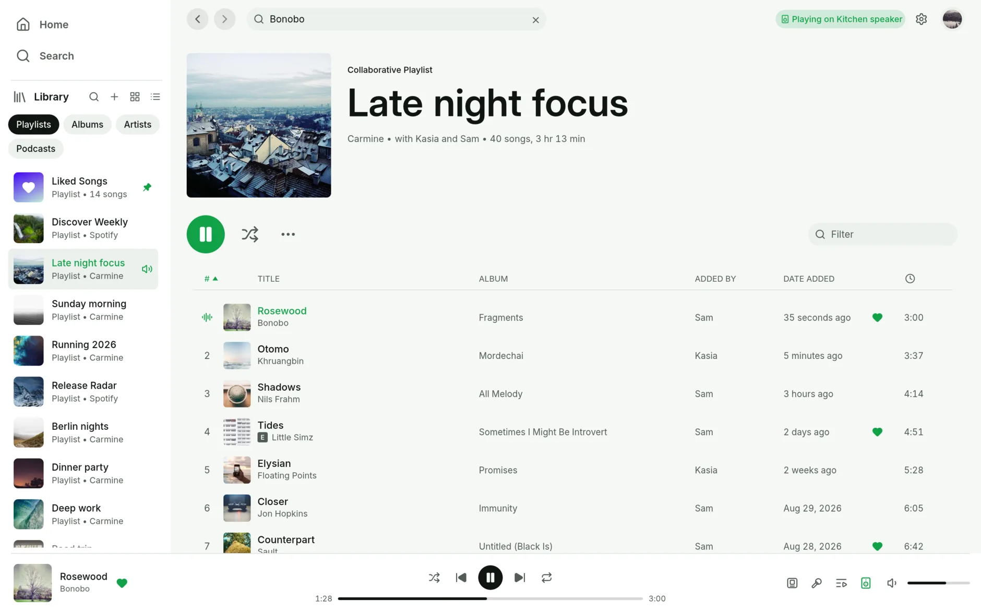Click the playlist Filter input field
Viewport: 981px width, 613px height.
click(883, 234)
